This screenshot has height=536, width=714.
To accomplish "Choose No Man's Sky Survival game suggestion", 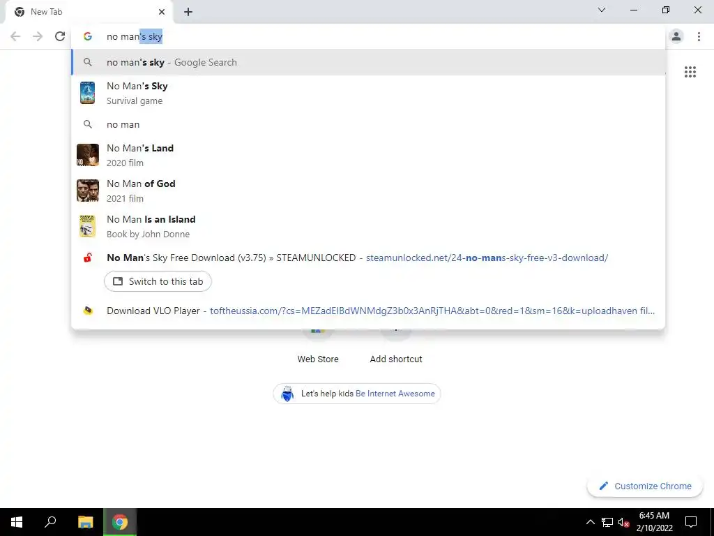I will coord(368,93).
